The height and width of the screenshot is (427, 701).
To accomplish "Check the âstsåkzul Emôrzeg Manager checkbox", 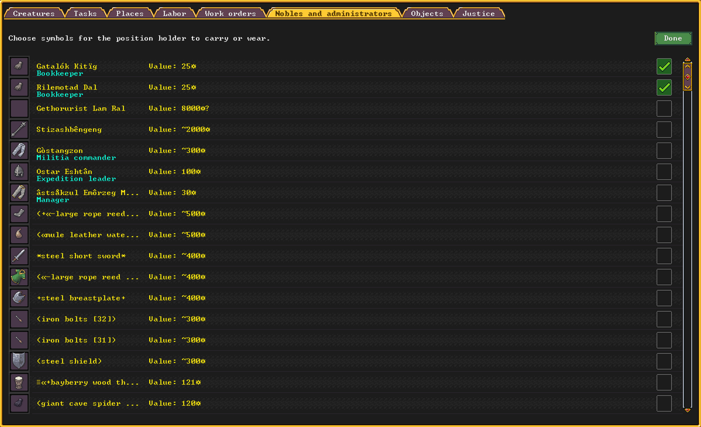I will pyautogui.click(x=664, y=193).
